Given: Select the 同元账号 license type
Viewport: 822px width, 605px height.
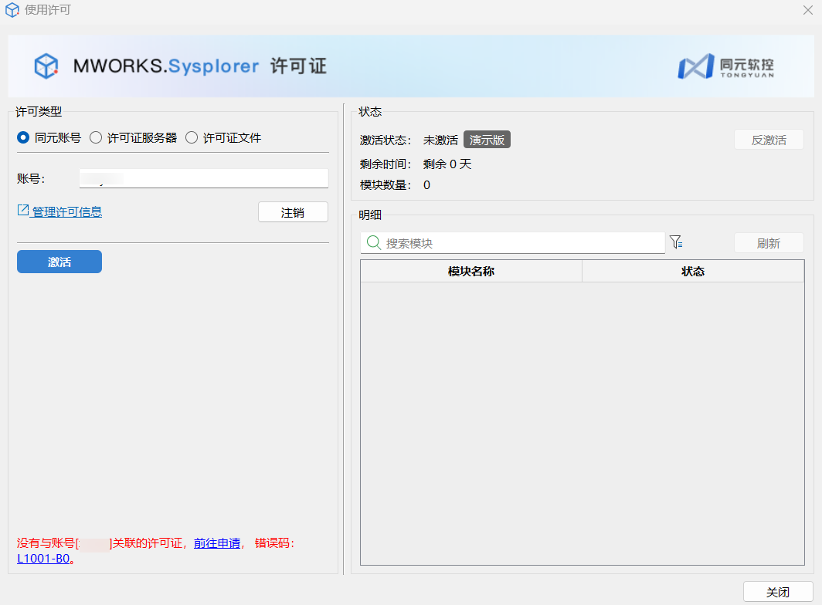Looking at the screenshot, I should point(23,138).
